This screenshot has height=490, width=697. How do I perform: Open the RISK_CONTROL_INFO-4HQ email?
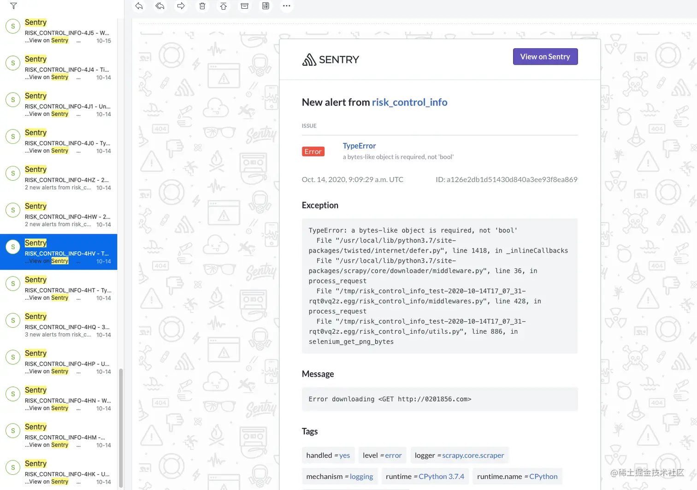(59, 326)
